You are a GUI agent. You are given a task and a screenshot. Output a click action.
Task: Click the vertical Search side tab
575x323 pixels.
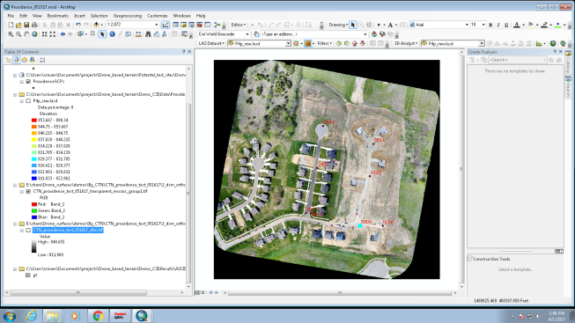569,87
